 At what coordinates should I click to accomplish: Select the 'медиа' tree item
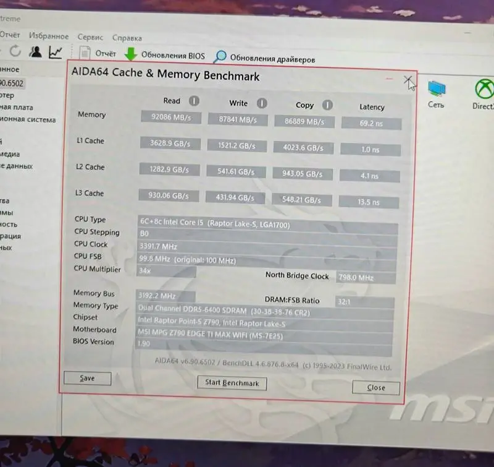(x=10, y=154)
